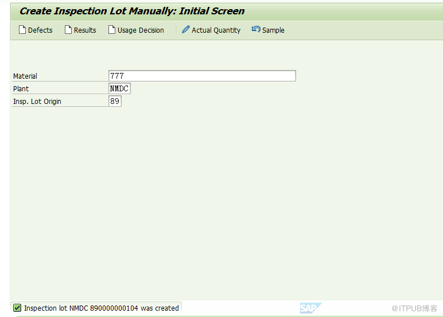Click the Results document icon
The height and width of the screenshot is (317, 443).
(68, 30)
